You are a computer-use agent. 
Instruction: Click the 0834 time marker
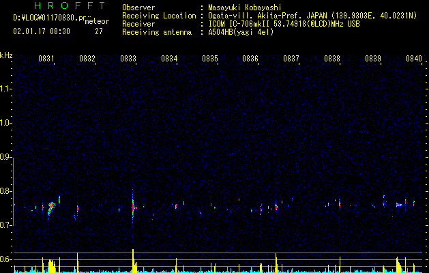coord(169,59)
